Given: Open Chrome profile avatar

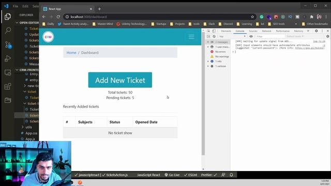Looking at the screenshot, I should coord(319,17).
